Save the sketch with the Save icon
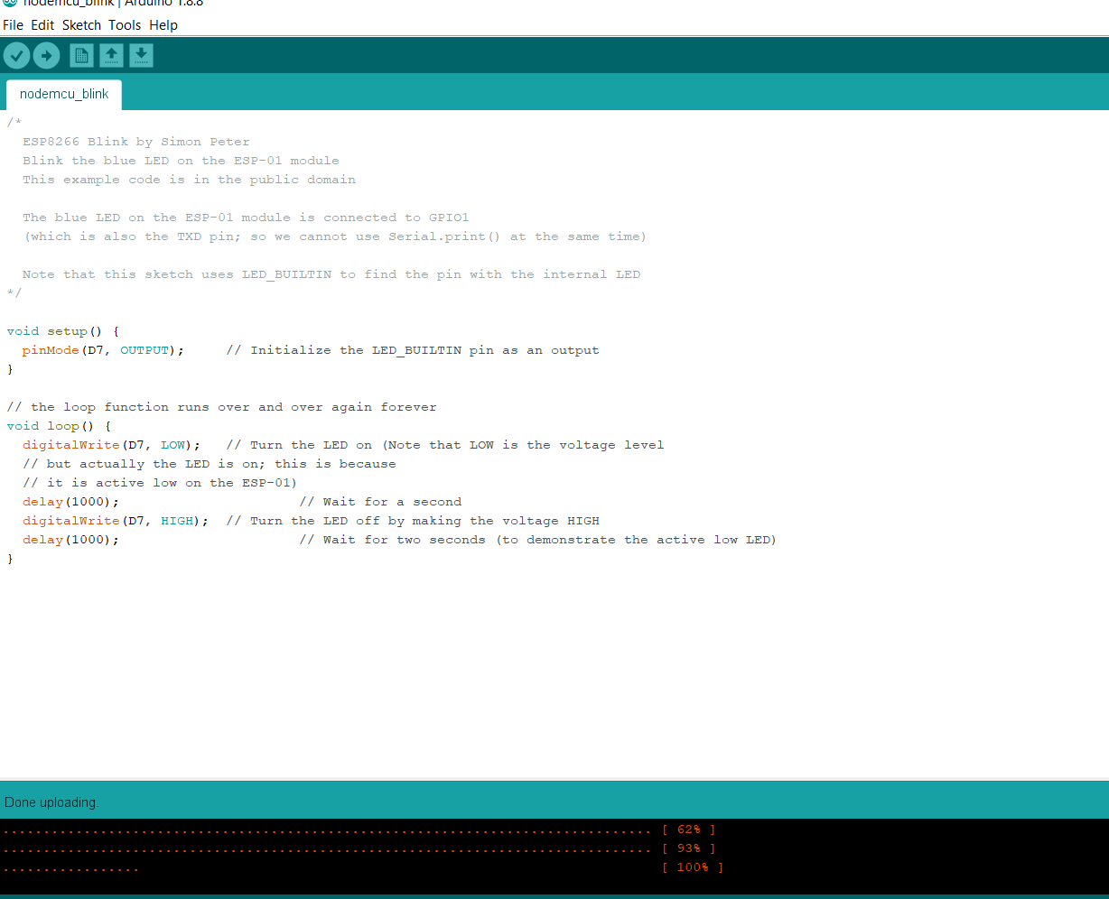 pyautogui.click(x=141, y=56)
